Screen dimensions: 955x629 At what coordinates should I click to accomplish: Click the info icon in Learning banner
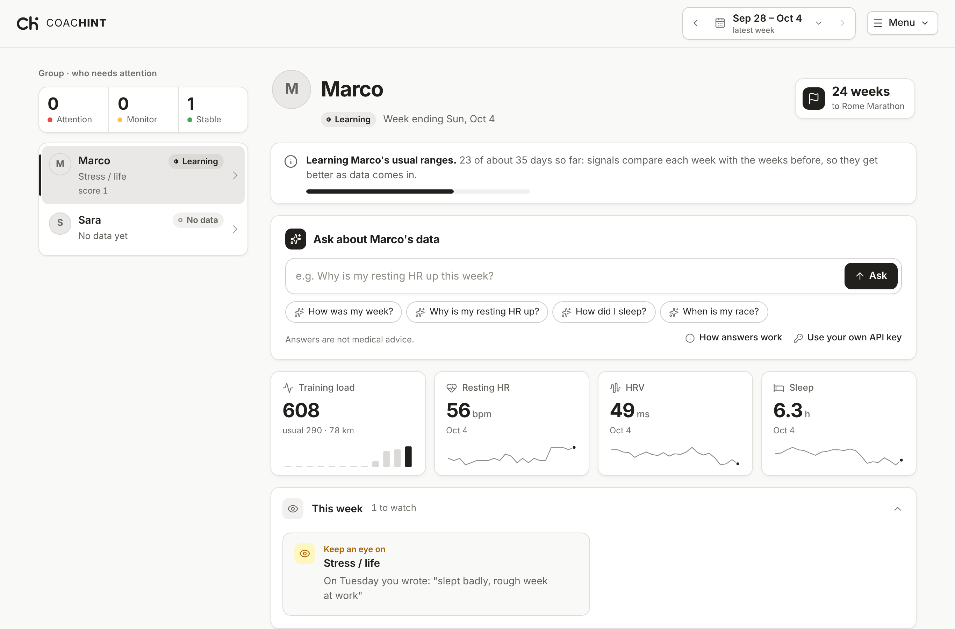coord(290,161)
